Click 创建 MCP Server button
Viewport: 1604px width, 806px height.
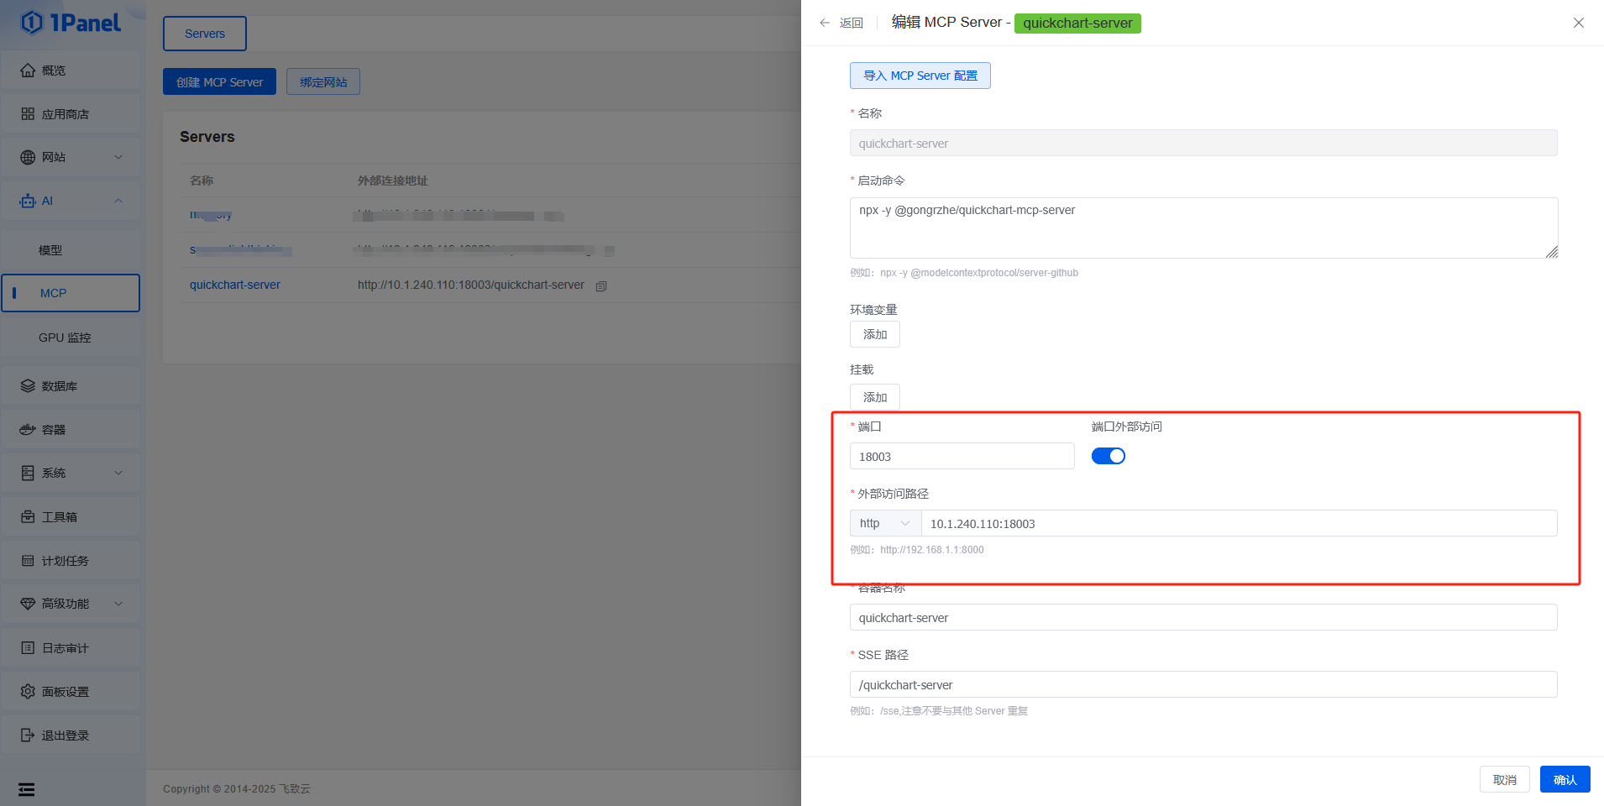[219, 81]
